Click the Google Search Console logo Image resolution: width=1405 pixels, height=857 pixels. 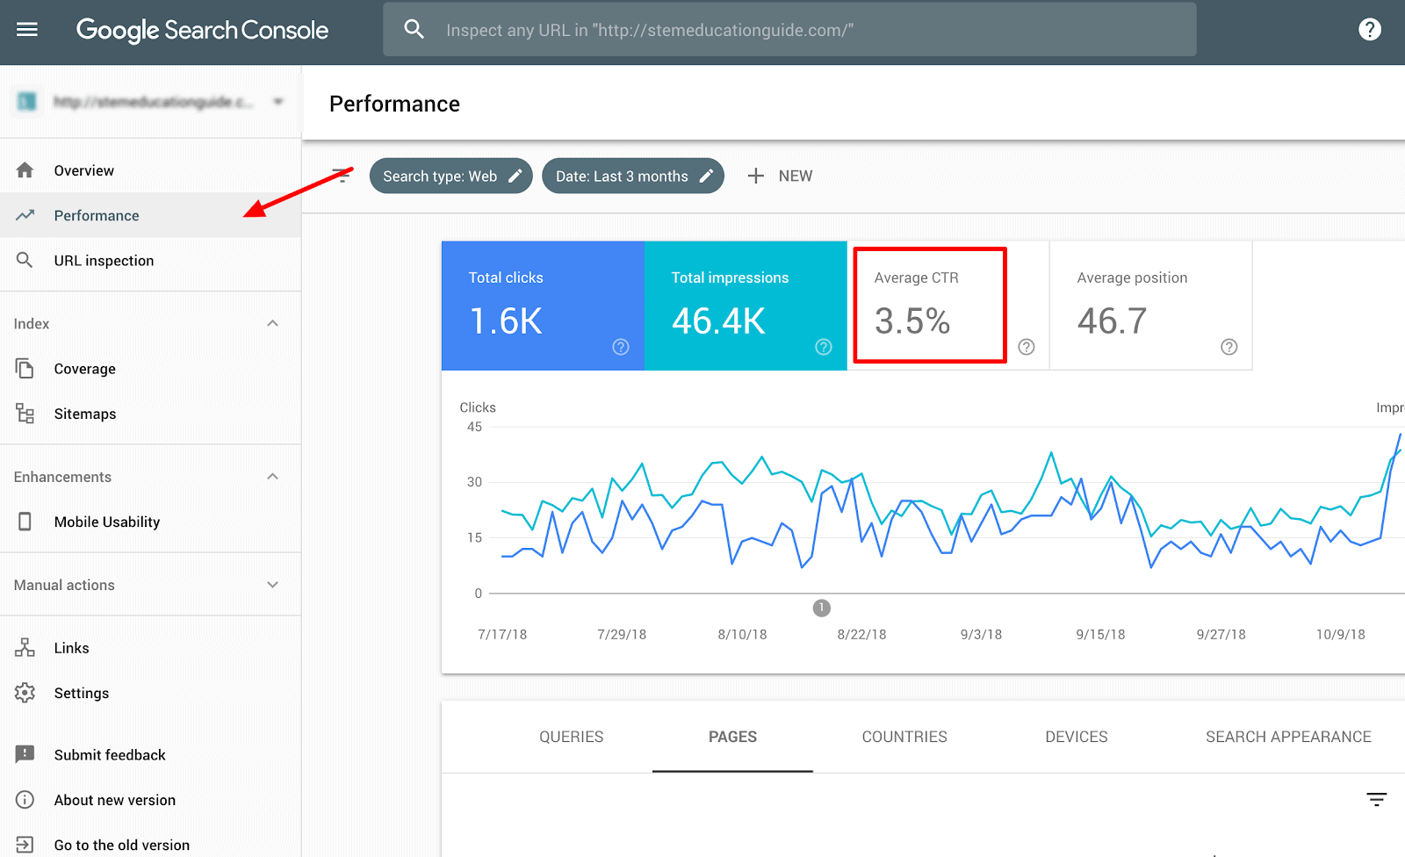[202, 30]
